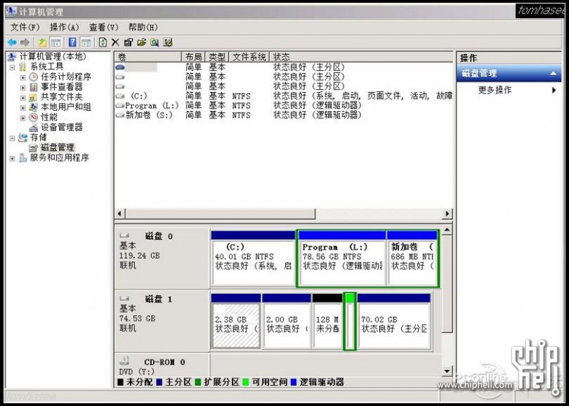The image size is (569, 406).
Task: Expand the 服务和应用程序 tree node
Action: pyautogui.click(x=12, y=158)
